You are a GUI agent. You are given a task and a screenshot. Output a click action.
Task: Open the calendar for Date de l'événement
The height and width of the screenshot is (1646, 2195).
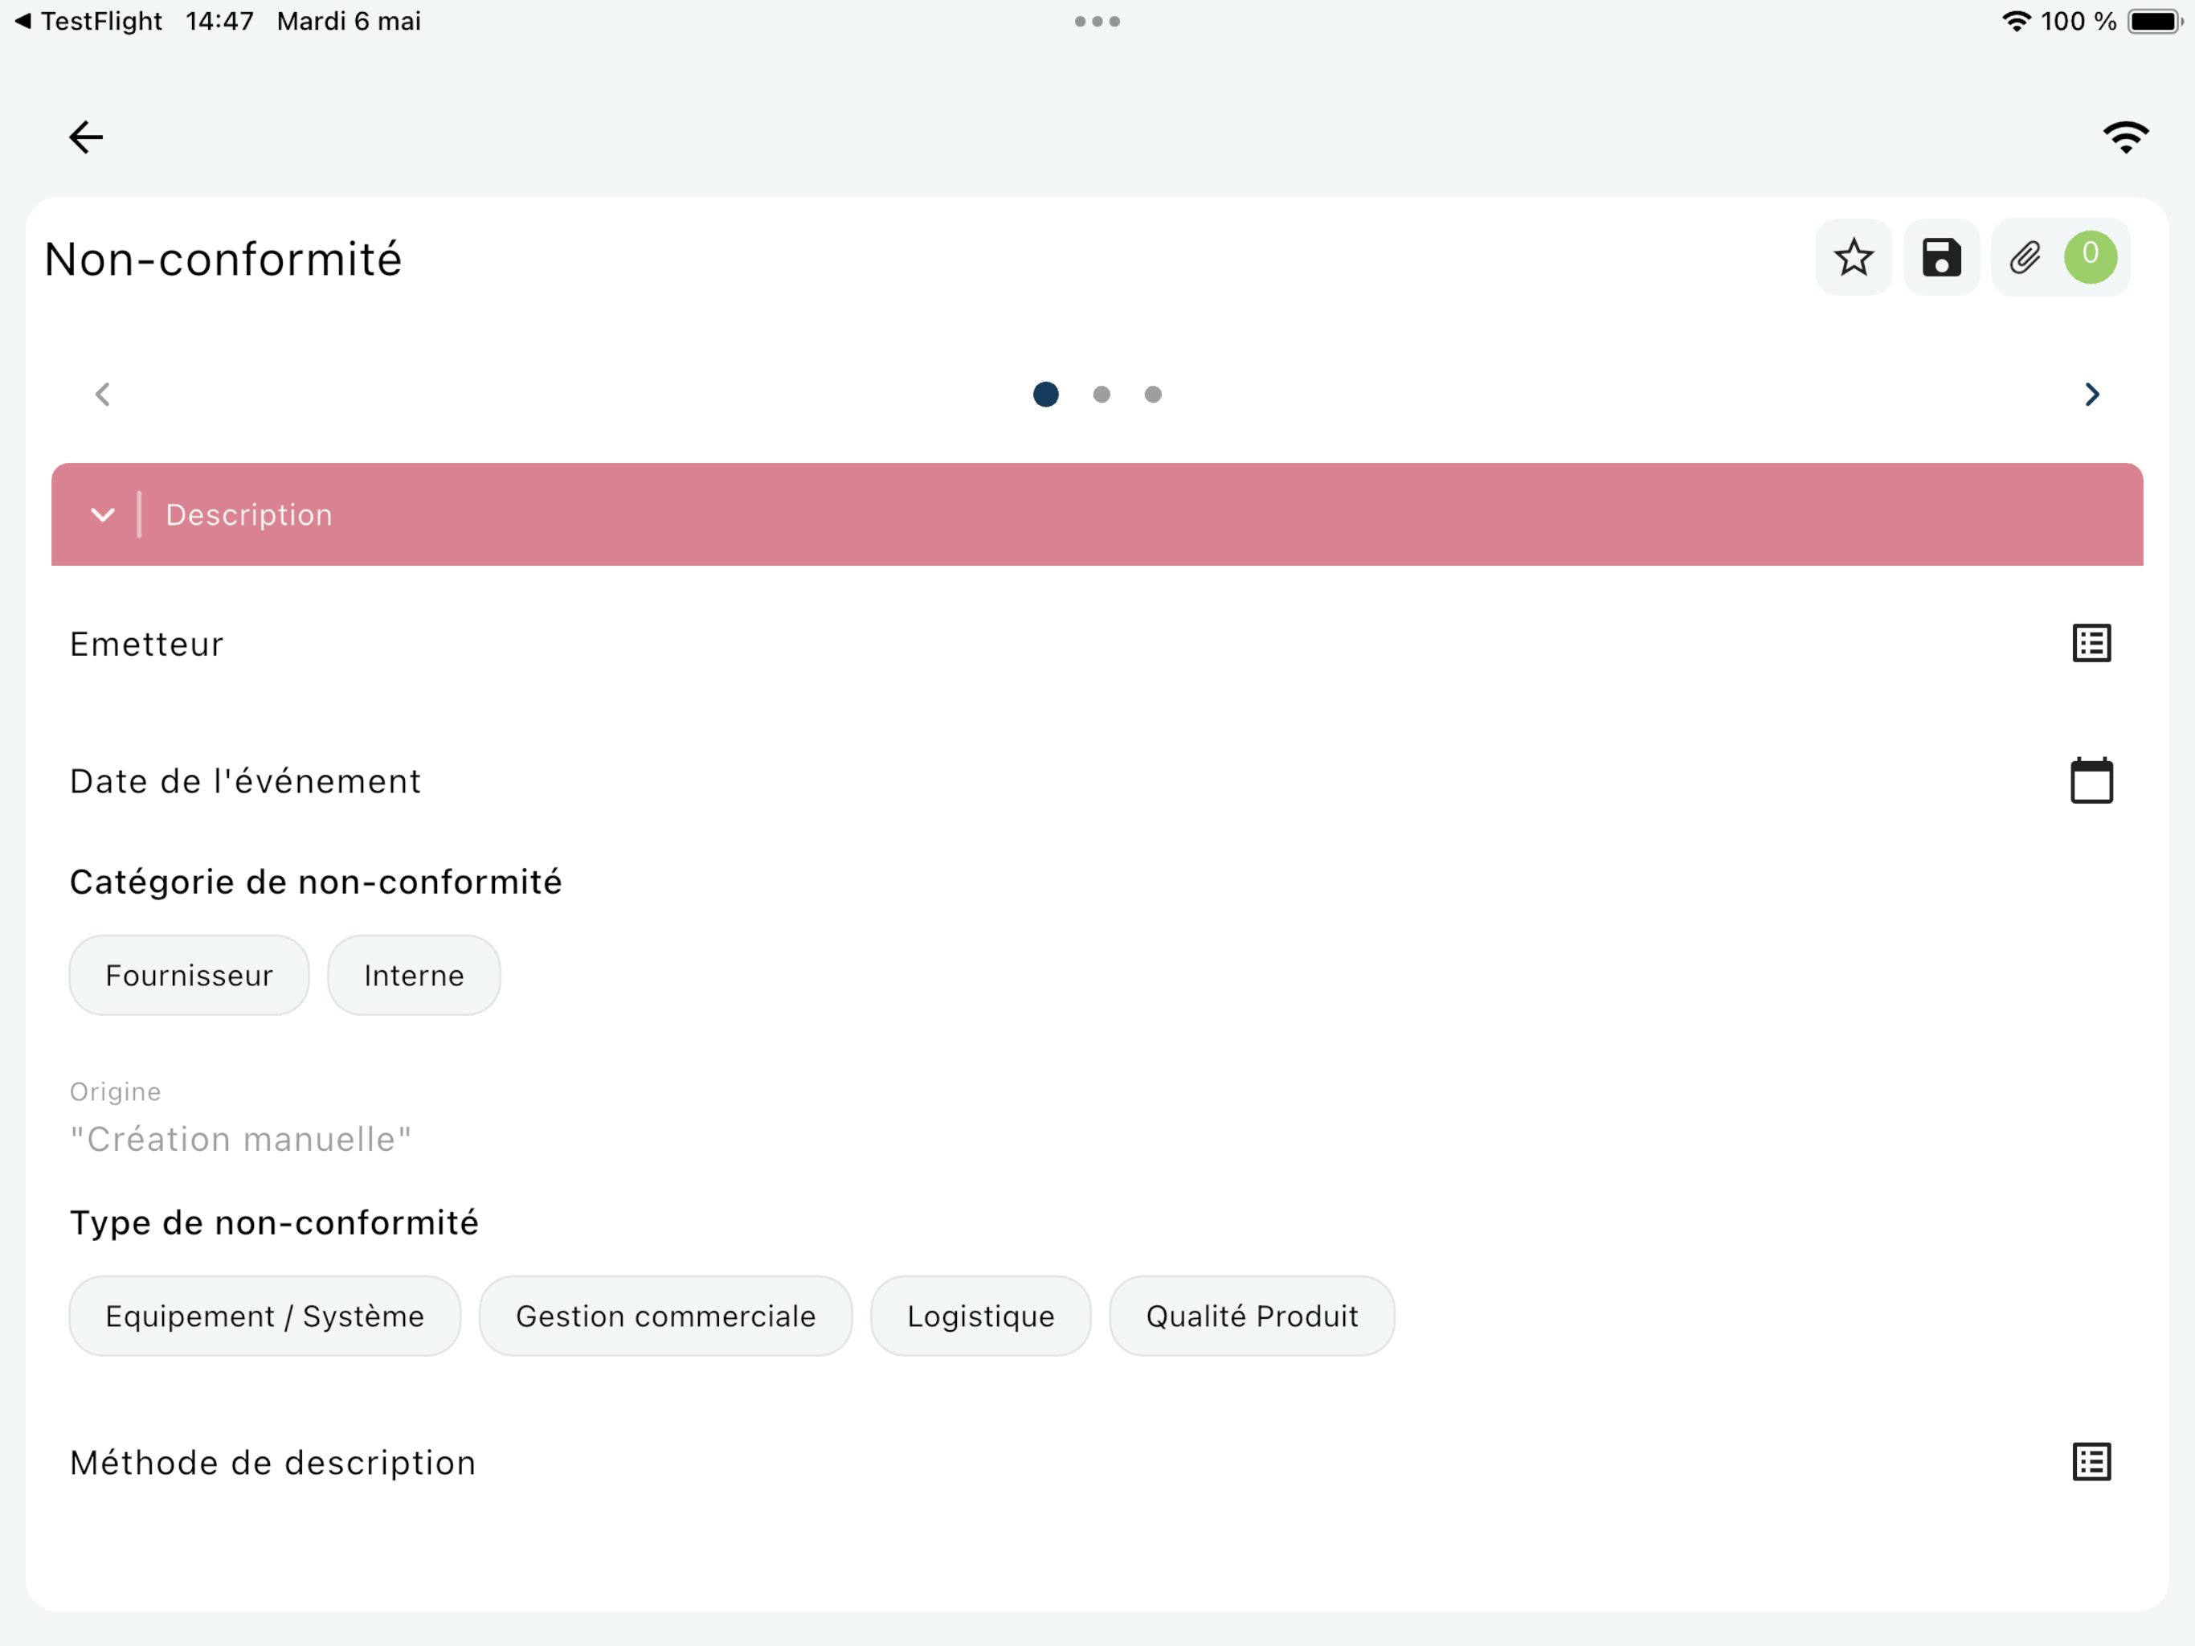coord(2091,780)
